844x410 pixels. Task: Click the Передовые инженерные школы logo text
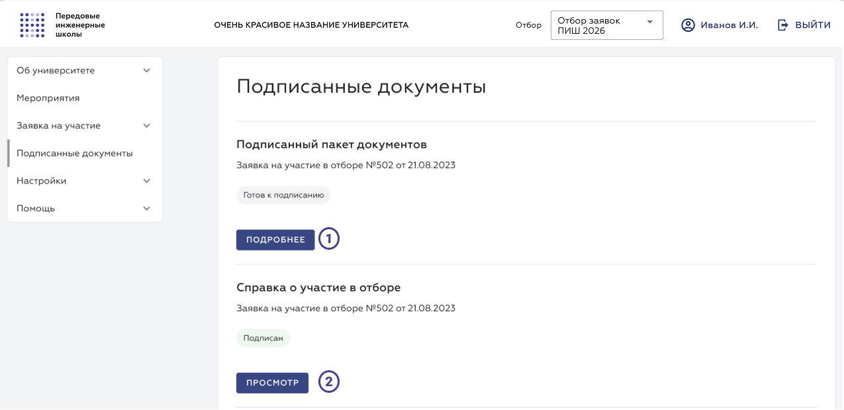[80, 25]
